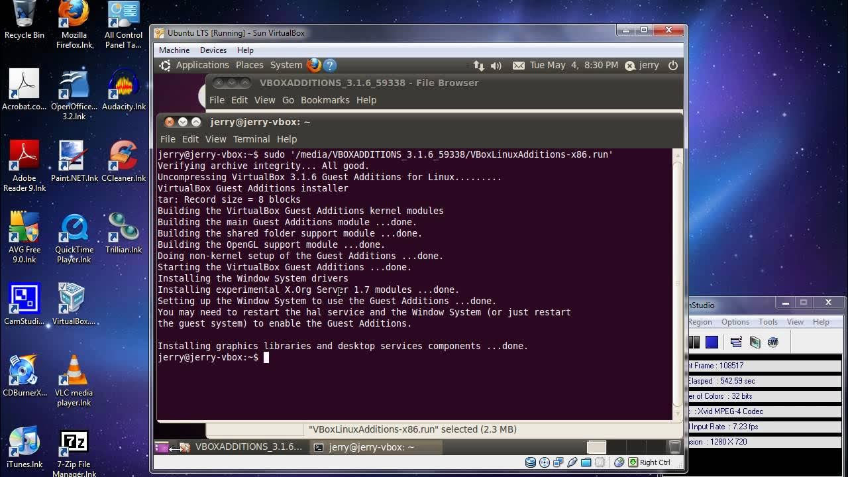Click the terminal vertical scrollbar
The width and height of the screenshot is (848, 477).
click(x=677, y=284)
